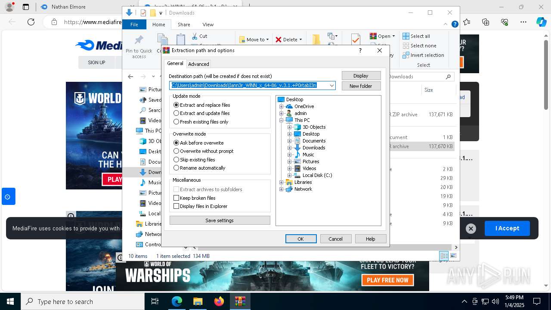Enable Keep broken files checkbox
This screenshot has height=310, width=551.
coord(176,198)
